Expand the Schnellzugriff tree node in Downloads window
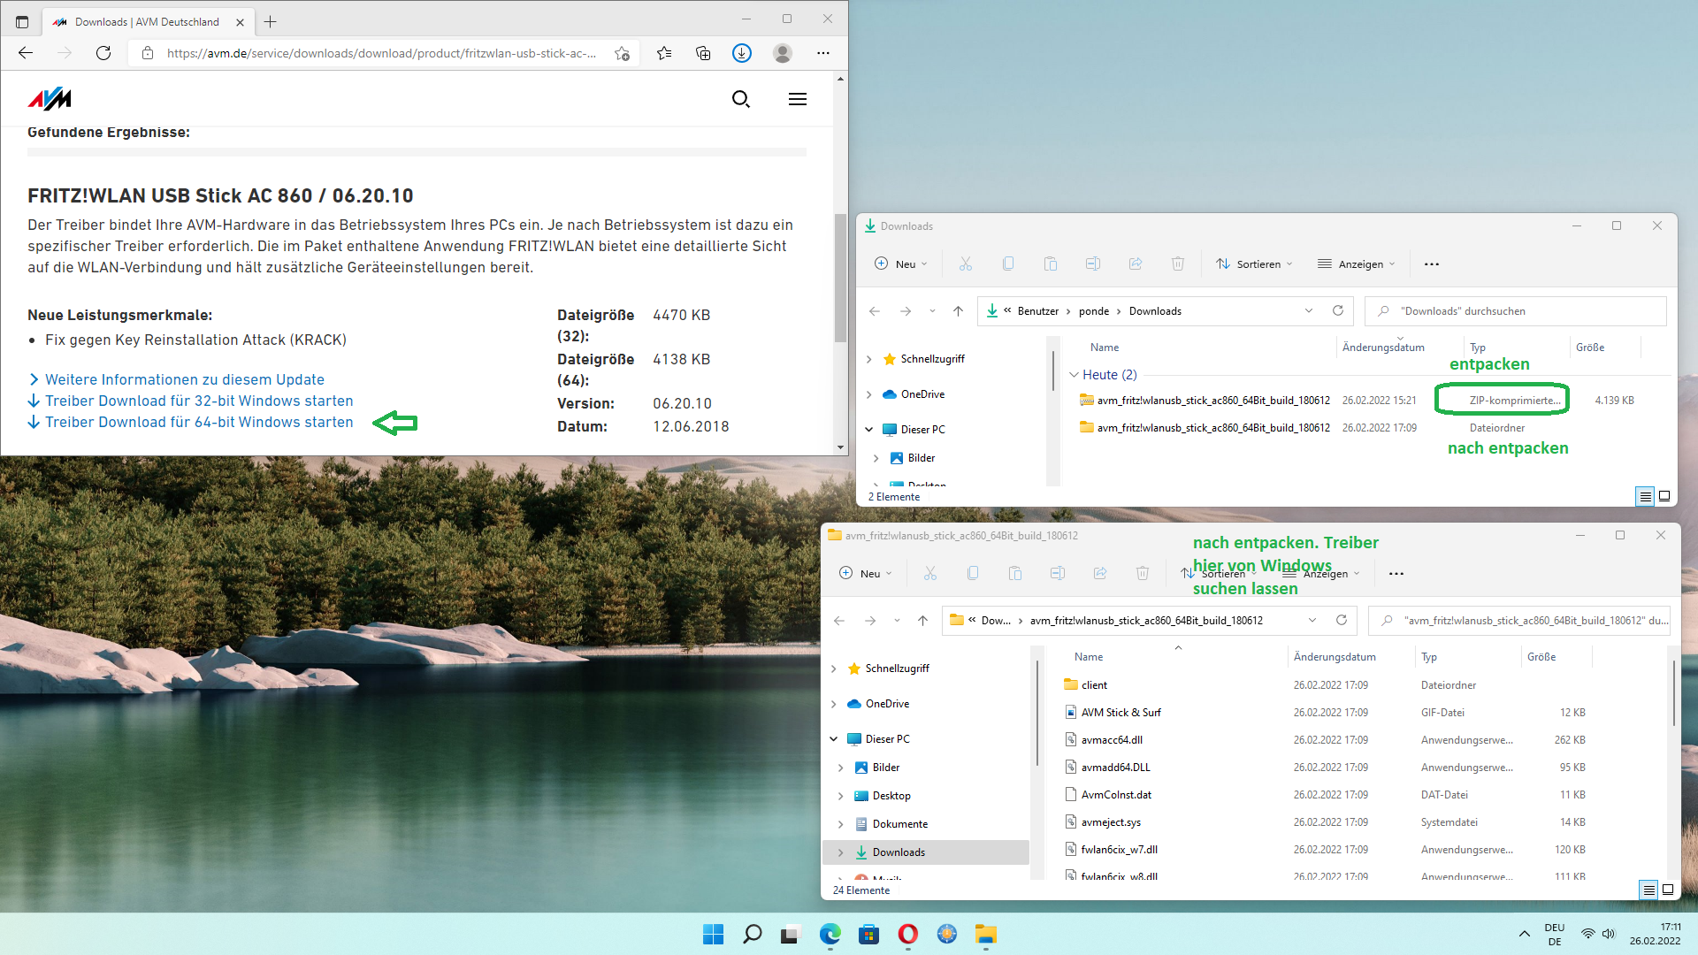This screenshot has height=955, width=1698. pyautogui.click(x=868, y=359)
